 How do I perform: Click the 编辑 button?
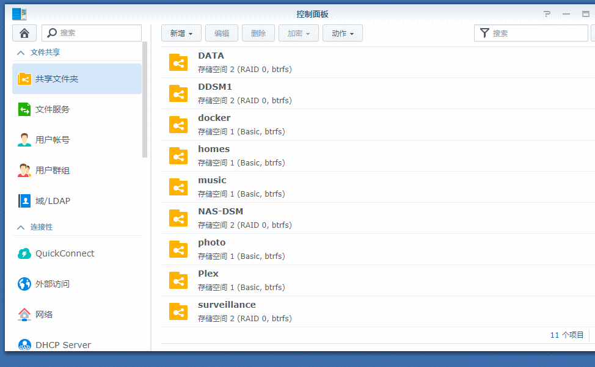(222, 33)
